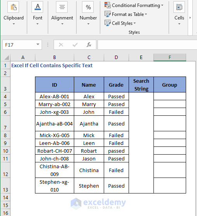This screenshot has width=197, height=216.
Task: Open the Name Box dropdown arrow
Action: coord(38,44)
